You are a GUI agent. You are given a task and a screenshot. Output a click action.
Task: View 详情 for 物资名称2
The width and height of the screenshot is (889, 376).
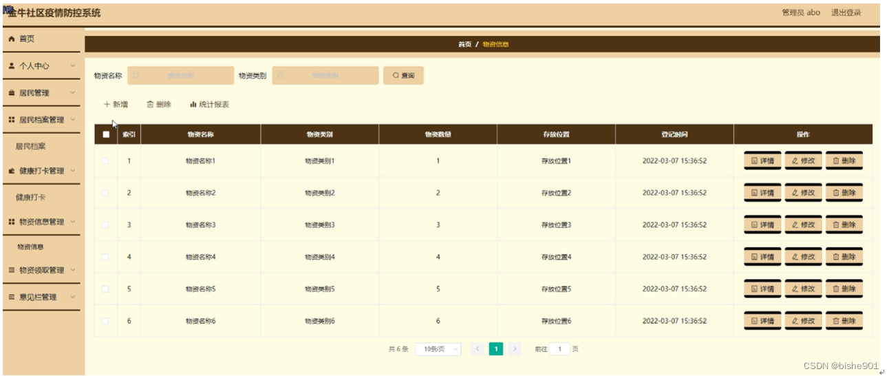762,193
